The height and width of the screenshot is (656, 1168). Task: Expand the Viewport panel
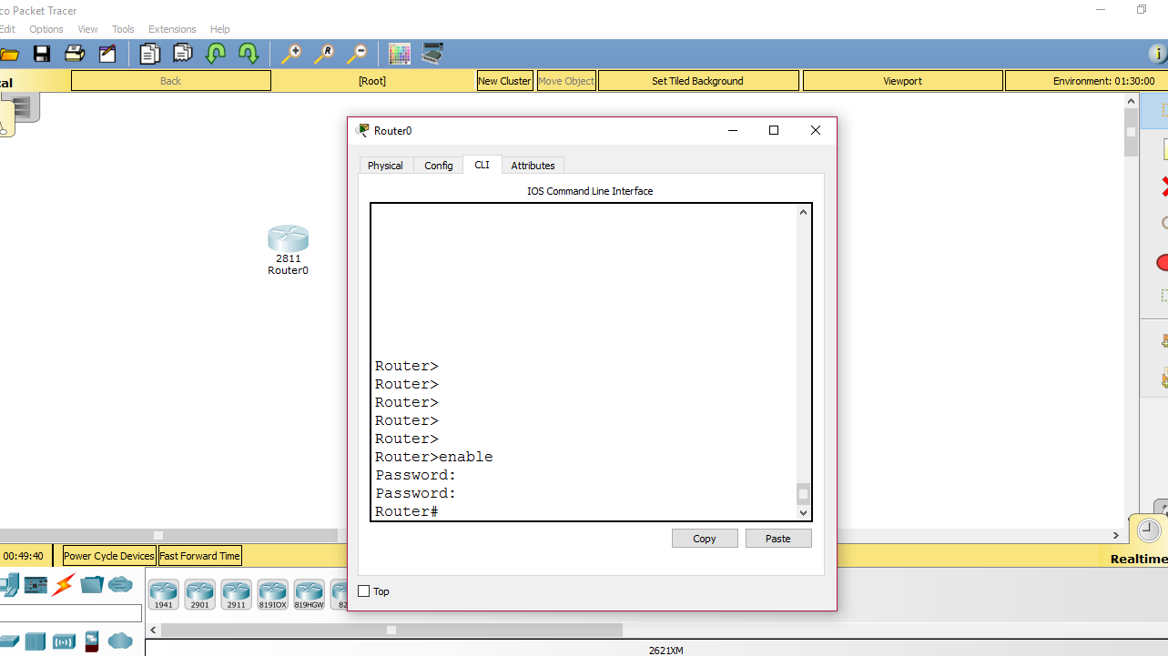tap(902, 80)
